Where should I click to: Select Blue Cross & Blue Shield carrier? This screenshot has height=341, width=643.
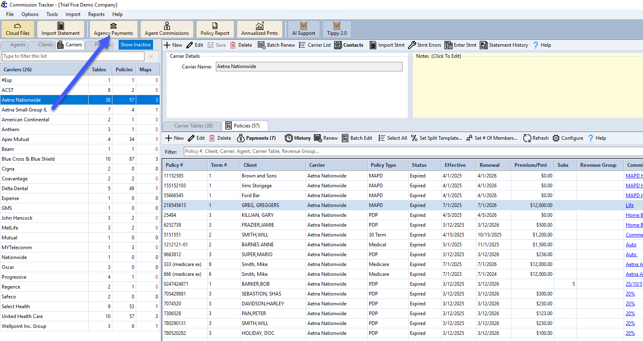(x=80, y=159)
